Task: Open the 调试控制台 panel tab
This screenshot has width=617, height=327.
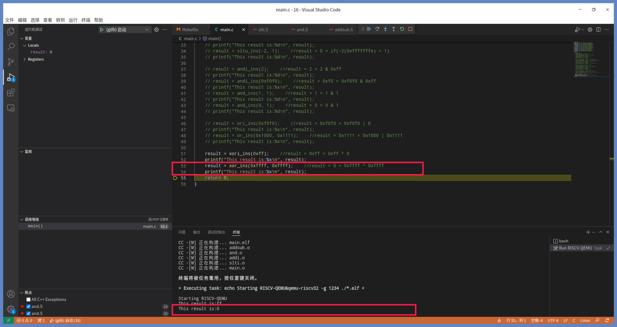Action: coord(216,232)
